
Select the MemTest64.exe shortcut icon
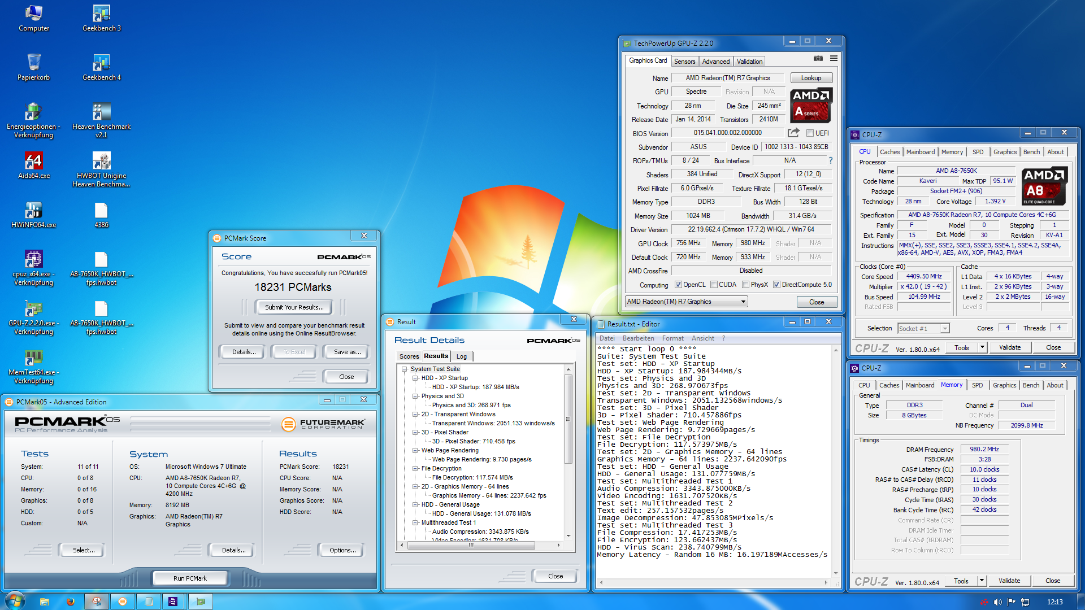point(34,366)
